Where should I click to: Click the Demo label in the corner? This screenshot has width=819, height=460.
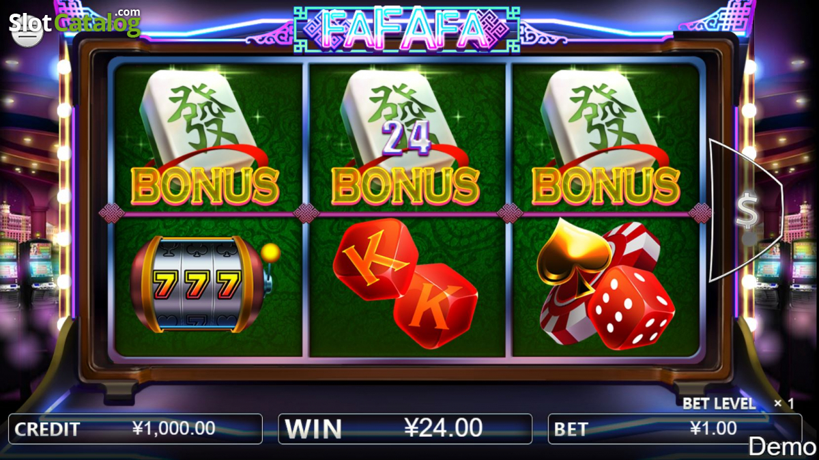coord(782,447)
